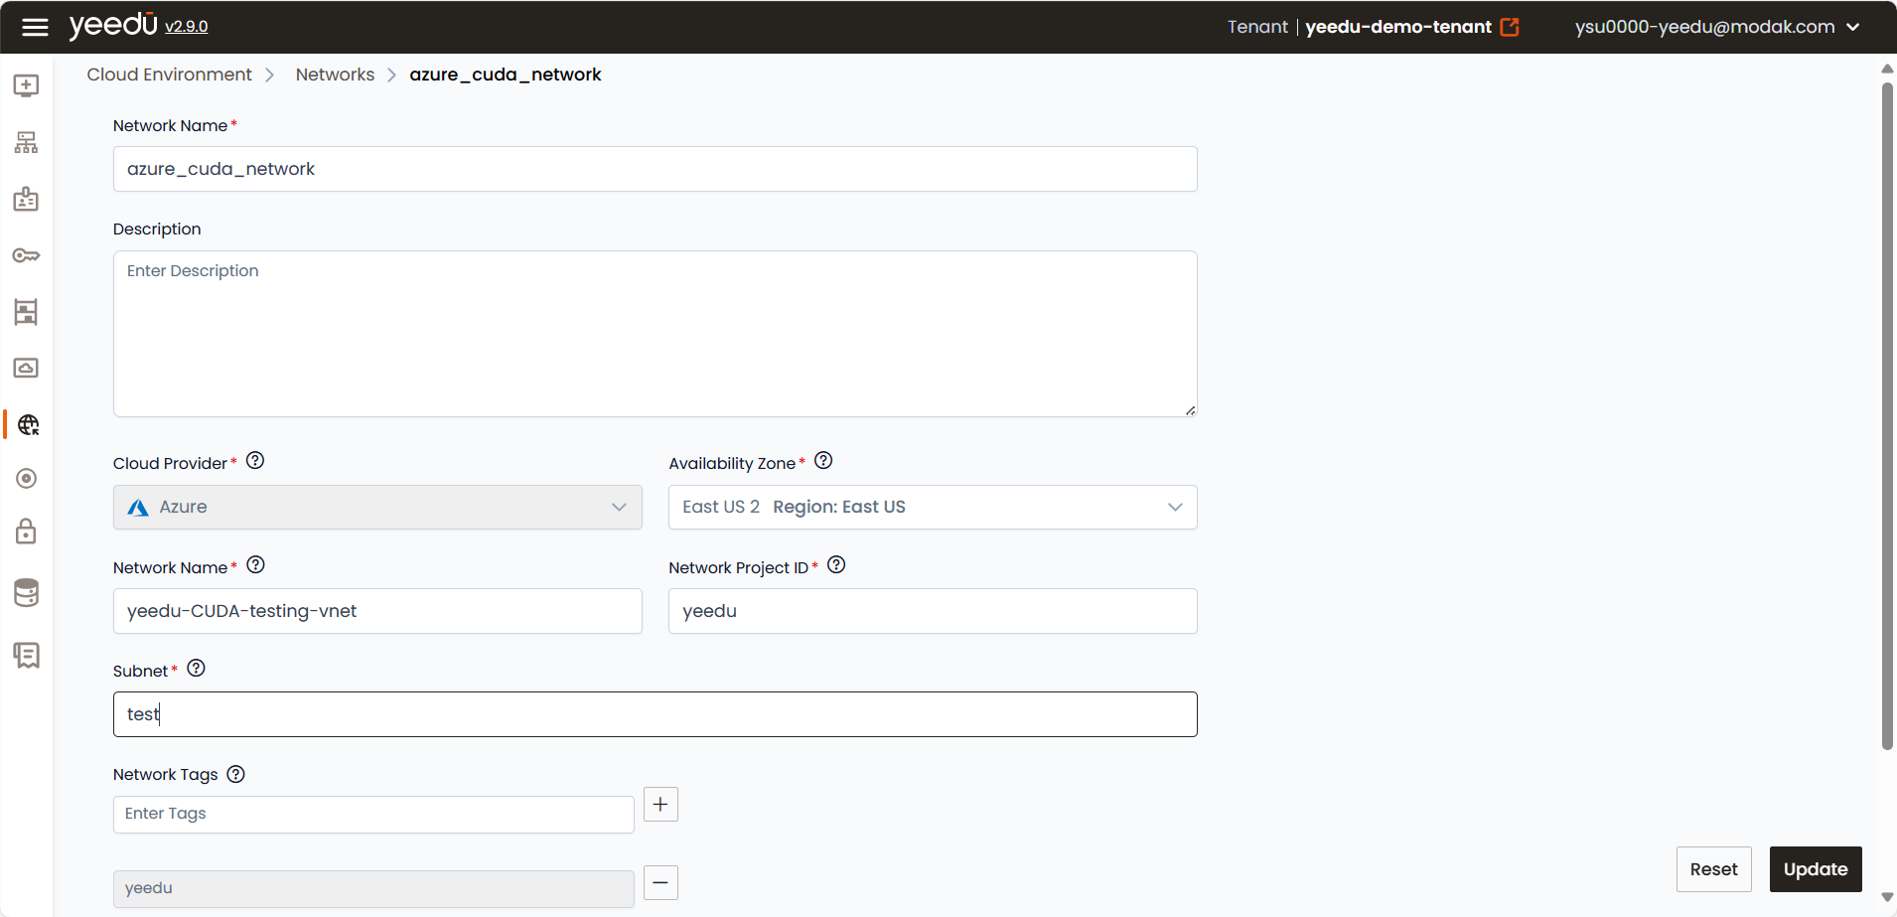1897x917 pixels.
Task: Show Subnet help tooltip
Action: pyautogui.click(x=196, y=669)
